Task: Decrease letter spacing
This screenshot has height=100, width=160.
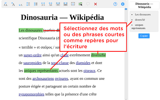Action: pos(50,4)
